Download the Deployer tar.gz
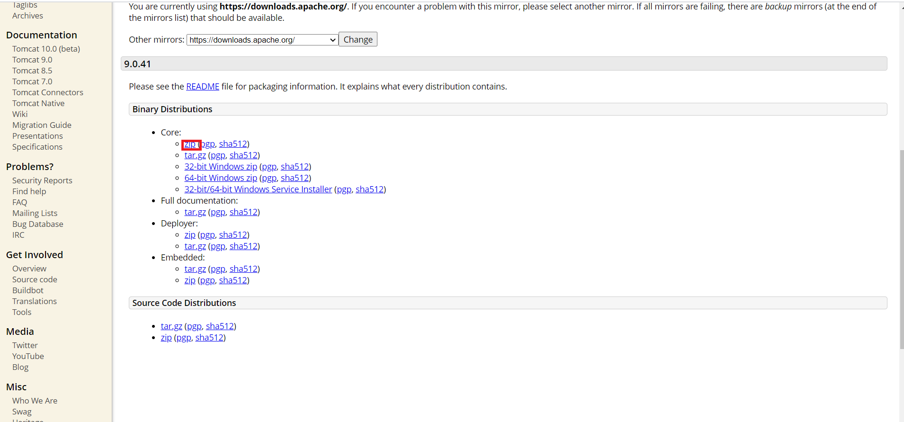The height and width of the screenshot is (422, 904). point(195,246)
